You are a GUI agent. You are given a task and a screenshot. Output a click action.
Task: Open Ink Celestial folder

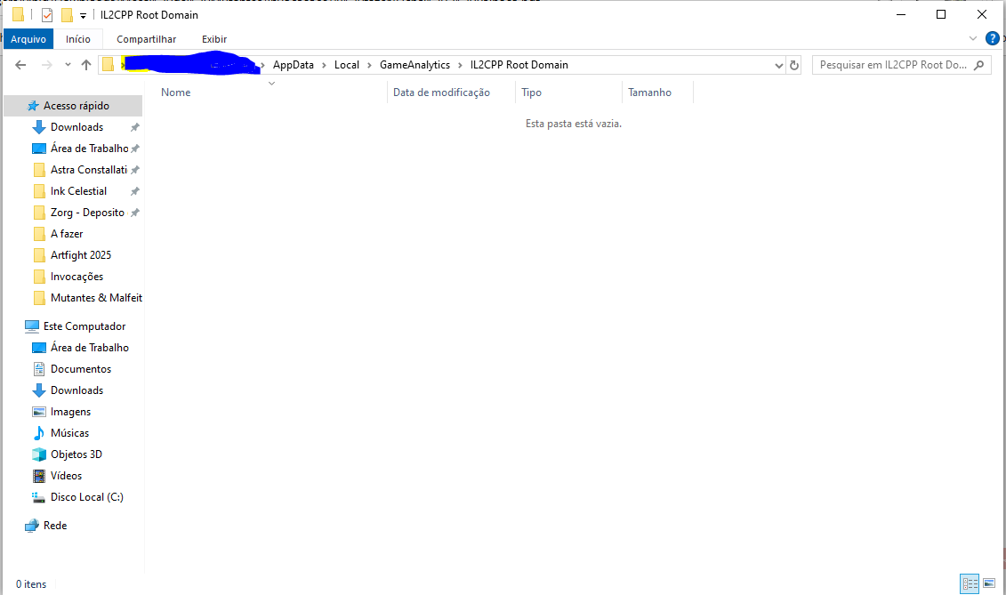(78, 191)
